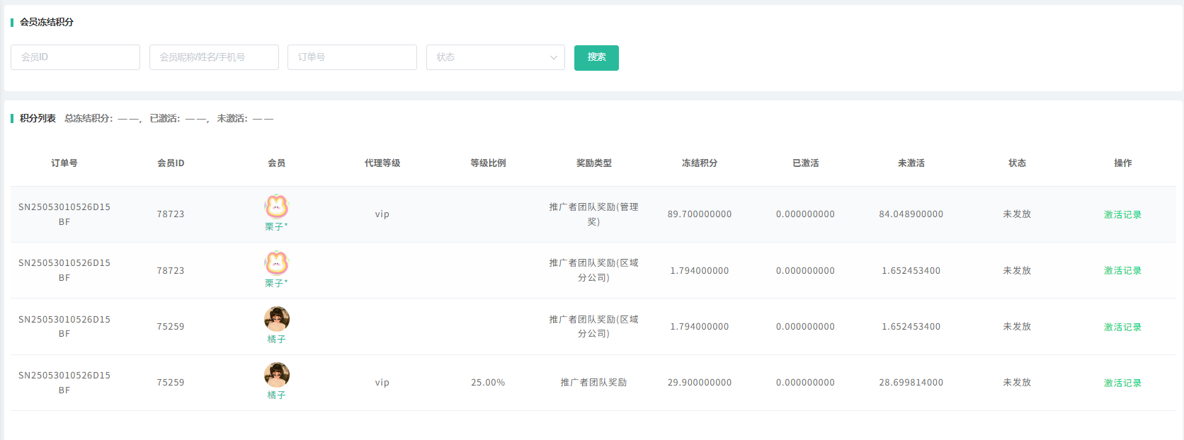The height and width of the screenshot is (440, 1184).
Task: Focus the 会员昵称/姓名/手机号 input box
Action: tap(214, 57)
